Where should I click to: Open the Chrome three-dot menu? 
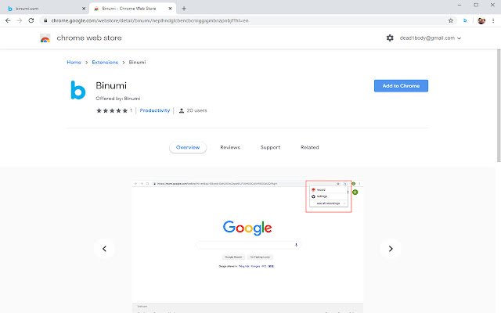[x=493, y=20]
